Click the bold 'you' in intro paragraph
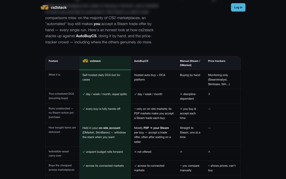286x179 pixels. tap(97, 24)
